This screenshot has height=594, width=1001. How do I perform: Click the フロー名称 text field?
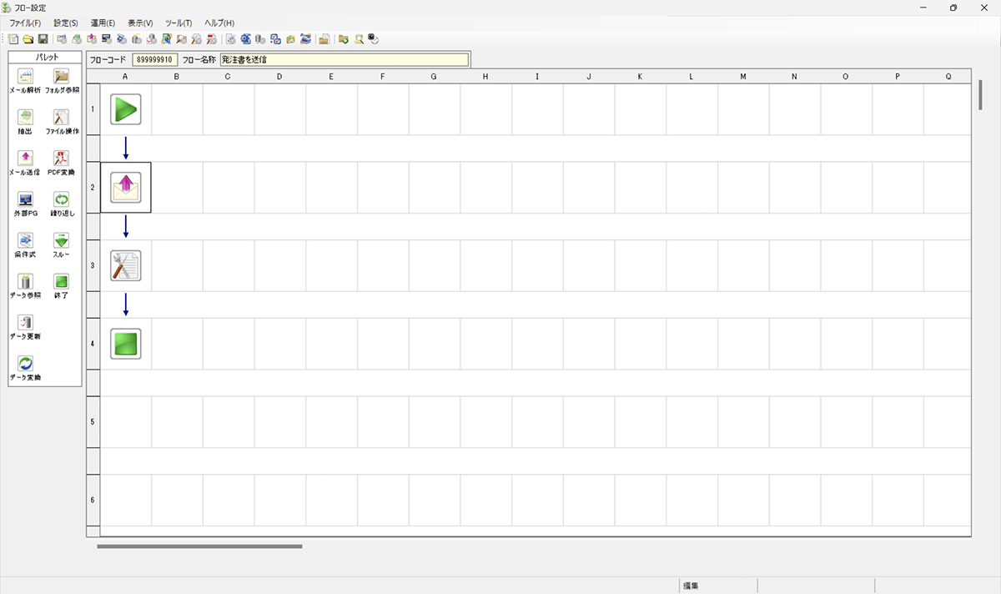(x=344, y=60)
